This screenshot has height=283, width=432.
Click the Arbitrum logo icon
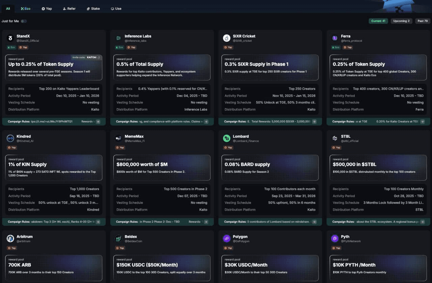(x=10, y=239)
